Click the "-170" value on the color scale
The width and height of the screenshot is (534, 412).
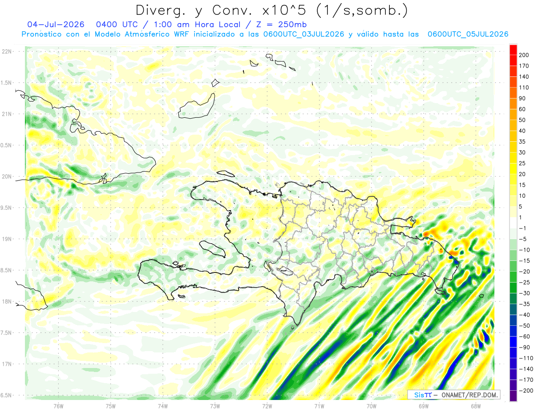(x=526, y=380)
